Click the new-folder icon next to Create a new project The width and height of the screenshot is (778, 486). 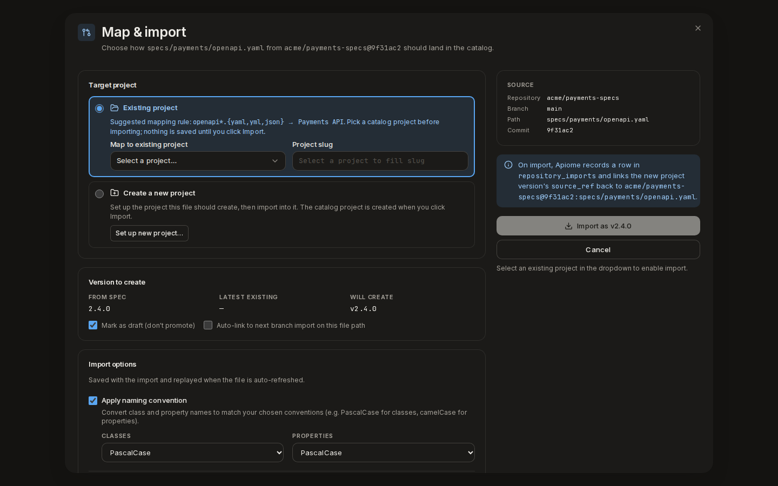(x=115, y=193)
